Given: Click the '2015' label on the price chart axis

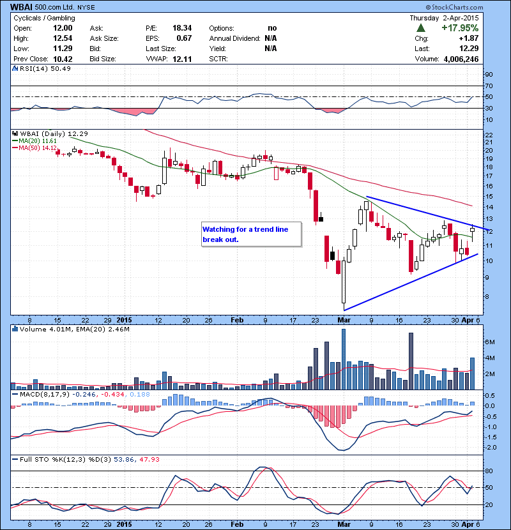Looking at the screenshot, I should click(x=124, y=320).
